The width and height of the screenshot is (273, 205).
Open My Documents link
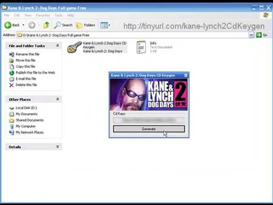26,114
